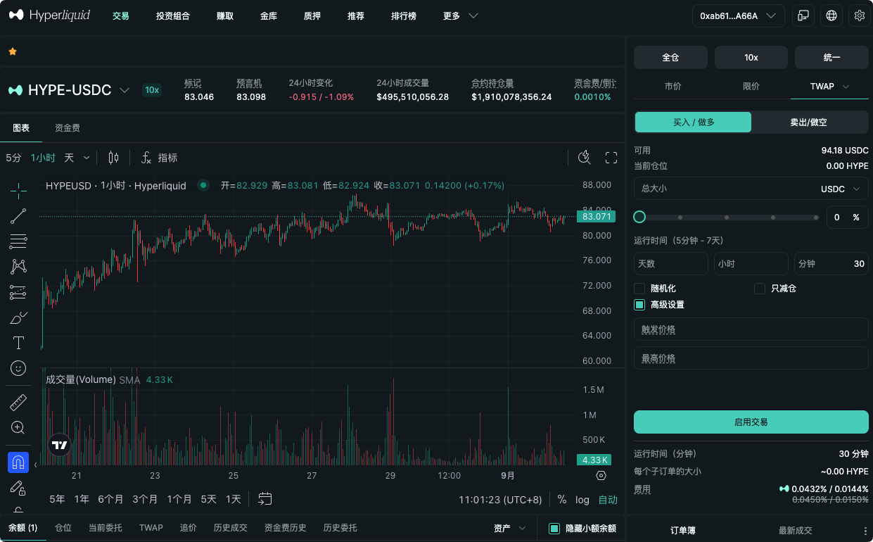Screen dimensions: 873x542
Task: Select the crosshair cursor tool
Action: 18,189
